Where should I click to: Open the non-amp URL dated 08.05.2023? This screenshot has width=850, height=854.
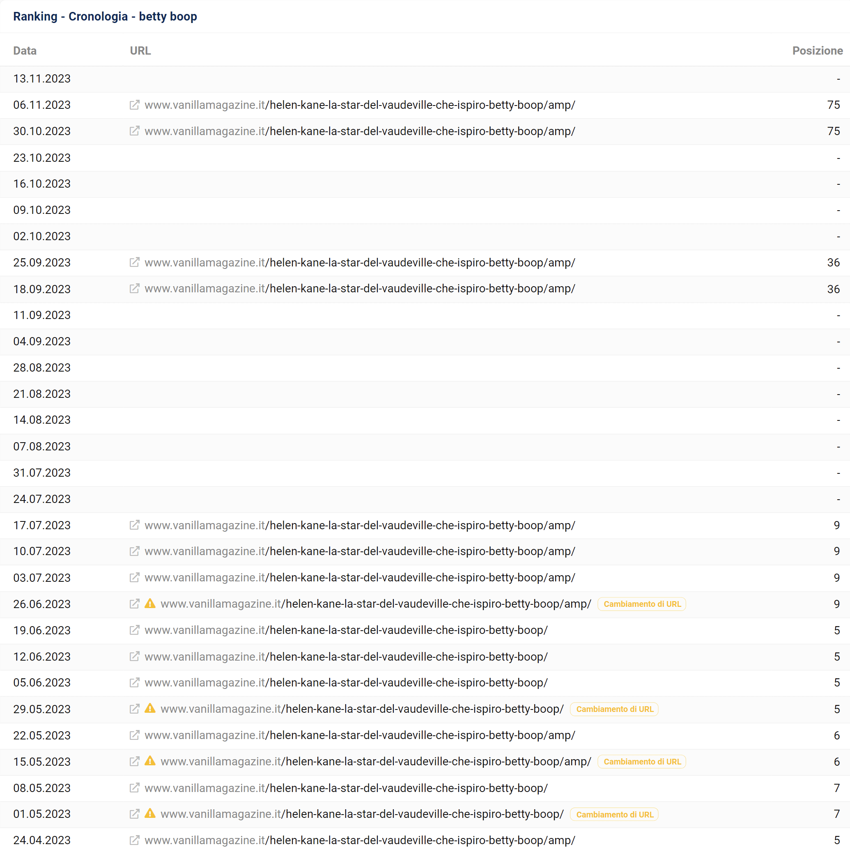[346, 788]
